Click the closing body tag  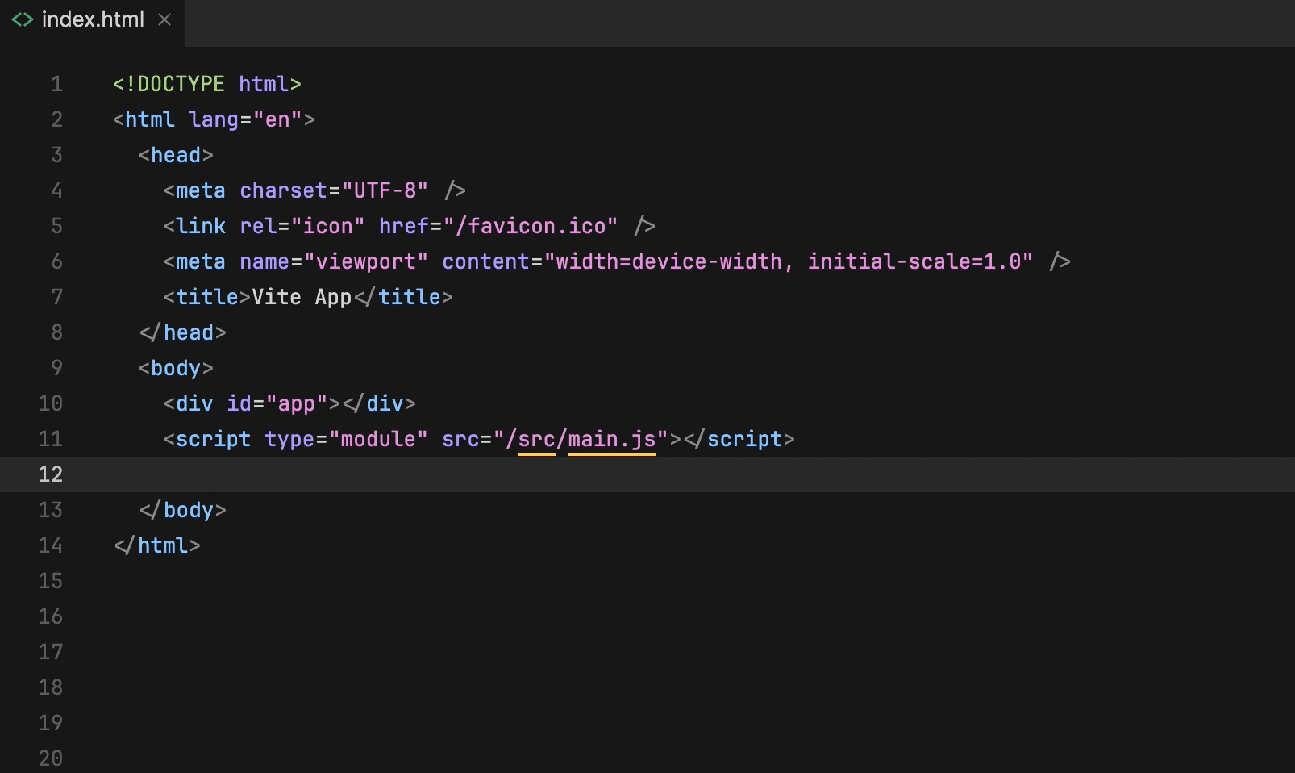[182, 510]
